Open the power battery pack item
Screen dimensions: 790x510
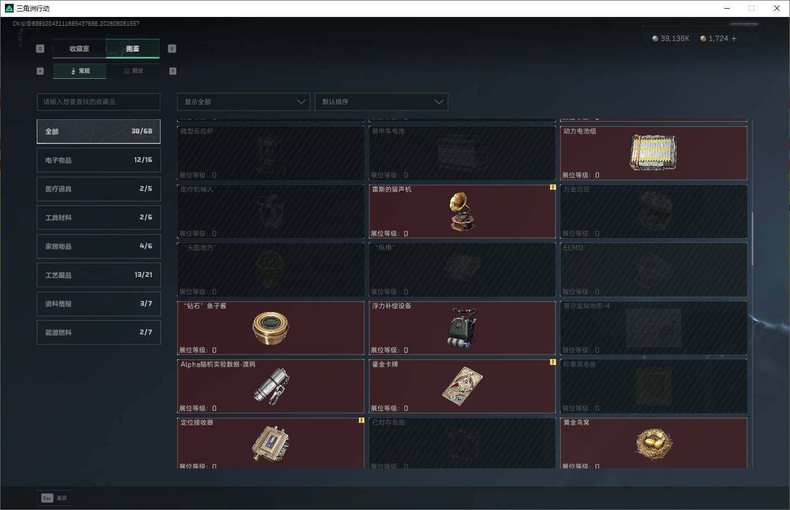click(x=654, y=153)
